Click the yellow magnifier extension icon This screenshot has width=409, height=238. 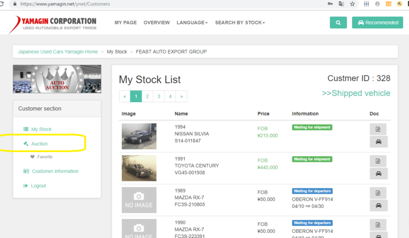pos(400,4)
